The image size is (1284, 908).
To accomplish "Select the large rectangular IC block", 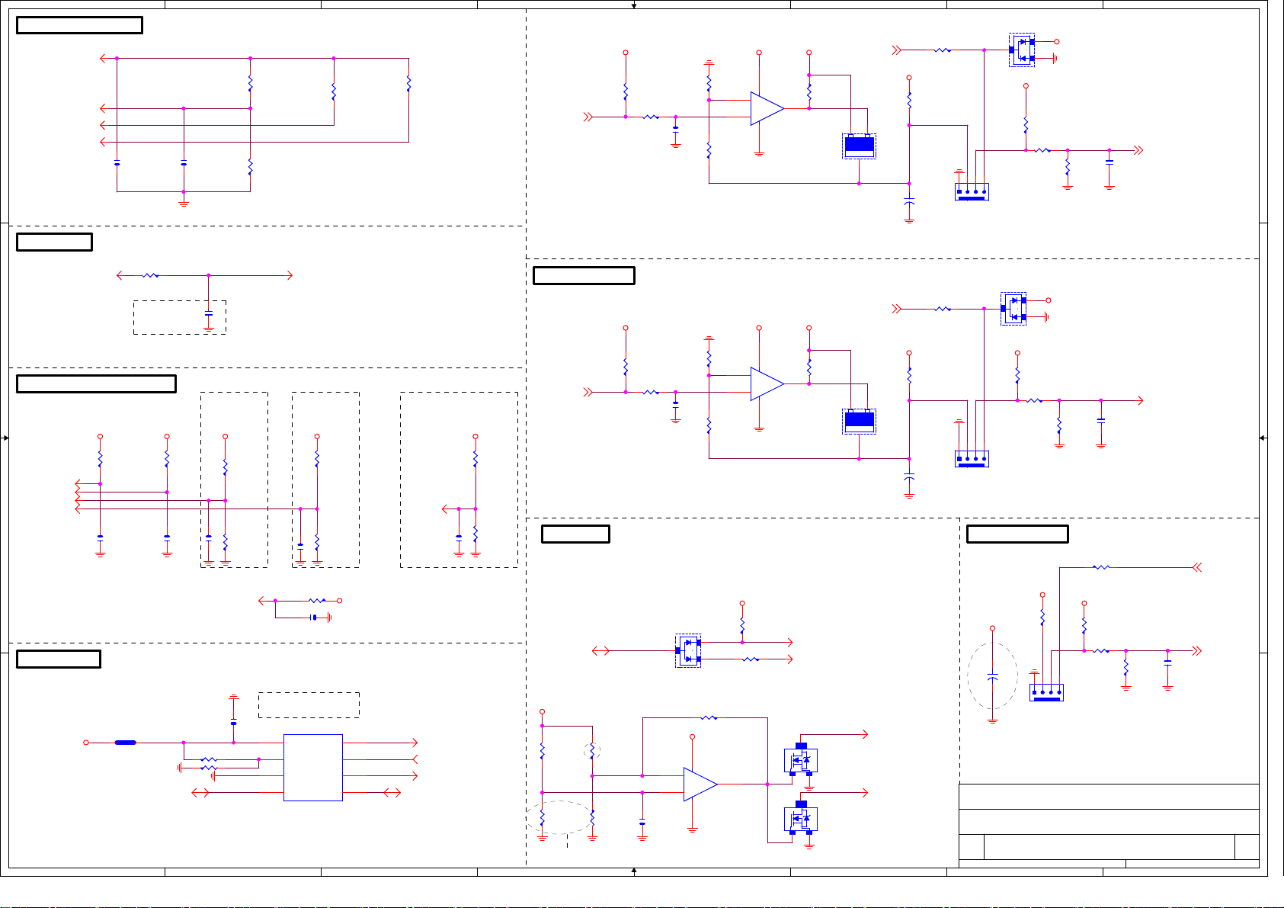I will pyautogui.click(x=312, y=768).
